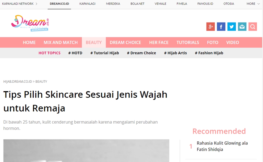Viewport: 263px width, 162px height.
Task: Click the email newsletter icon
Action: [242, 27]
